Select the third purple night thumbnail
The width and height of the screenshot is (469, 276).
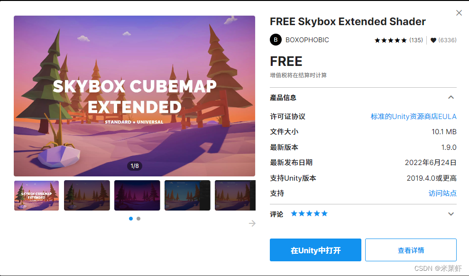tap(137, 195)
